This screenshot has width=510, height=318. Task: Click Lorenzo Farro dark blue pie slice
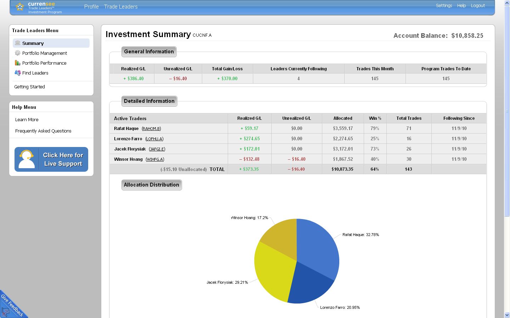(x=310, y=284)
